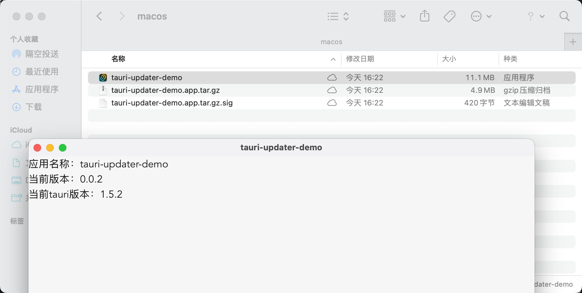Screen dimensions: 582x293
Task: Select 最近使用 in the Finder sidebar
Action: [x=41, y=72]
